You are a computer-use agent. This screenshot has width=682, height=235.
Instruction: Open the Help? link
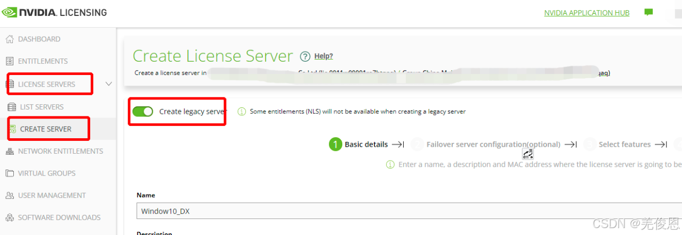coord(324,56)
